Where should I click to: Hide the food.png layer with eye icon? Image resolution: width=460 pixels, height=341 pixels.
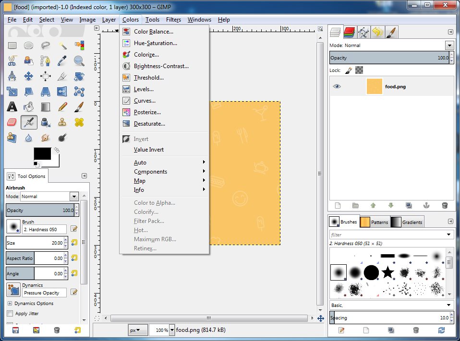337,86
